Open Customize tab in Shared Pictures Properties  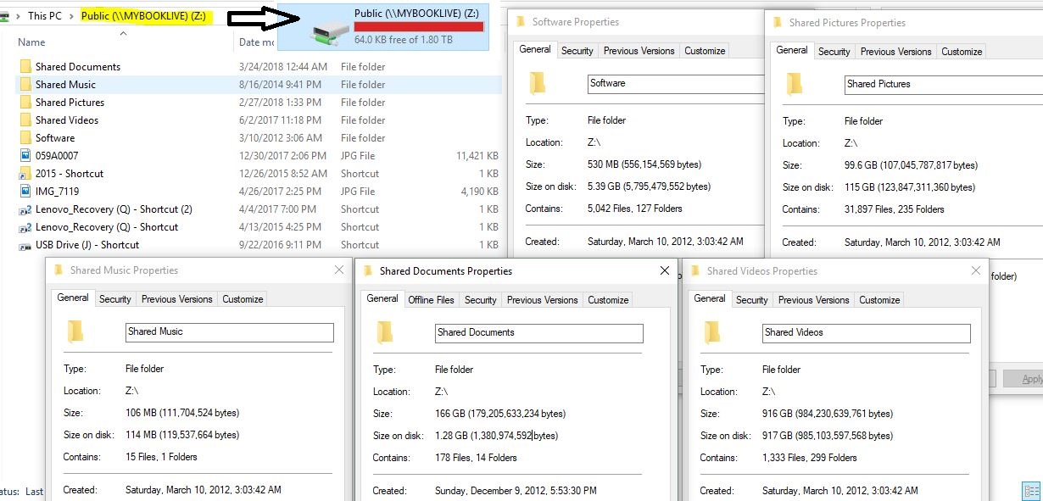coord(962,52)
